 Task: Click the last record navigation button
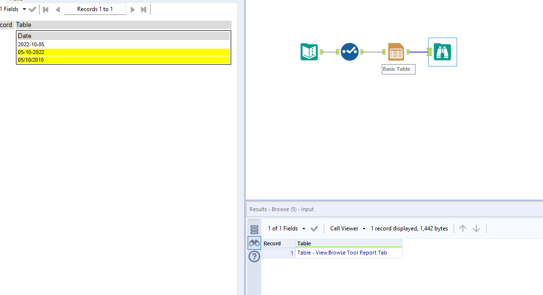point(143,9)
